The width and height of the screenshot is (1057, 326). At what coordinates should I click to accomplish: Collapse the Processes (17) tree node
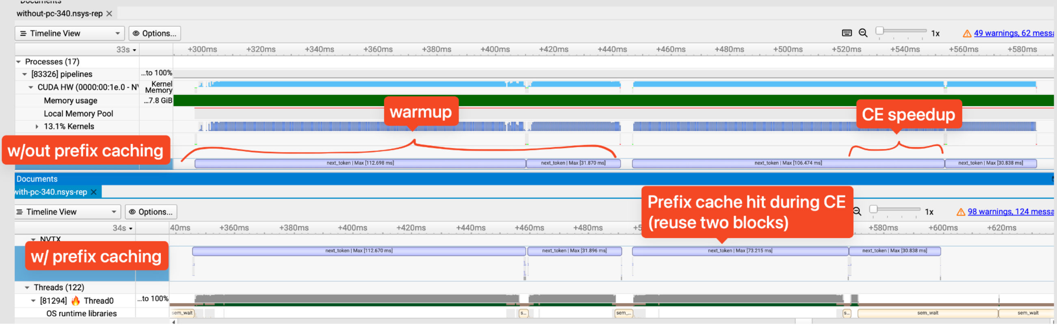pyautogui.click(x=18, y=62)
